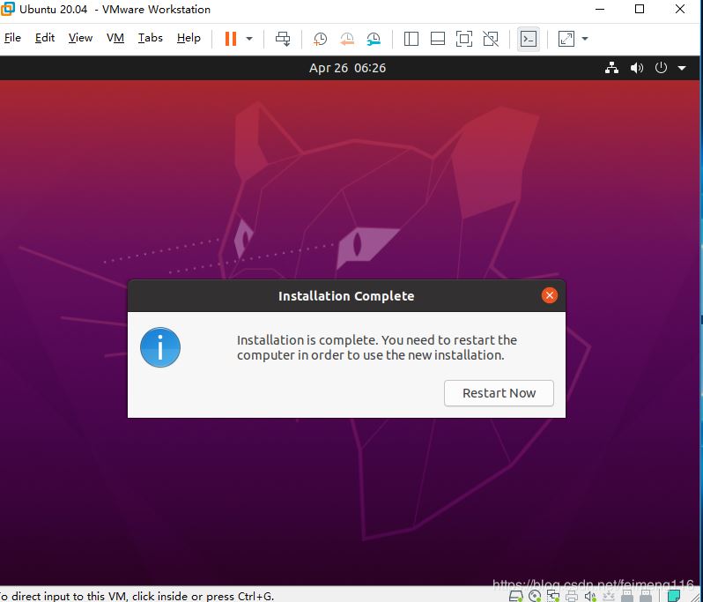Expand the Ubuntu system menu arrow
The image size is (703, 602).
pyautogui.click(x=682, y=68)
